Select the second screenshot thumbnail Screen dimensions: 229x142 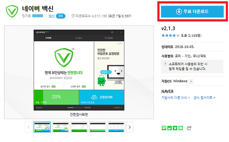pos(61,127)
